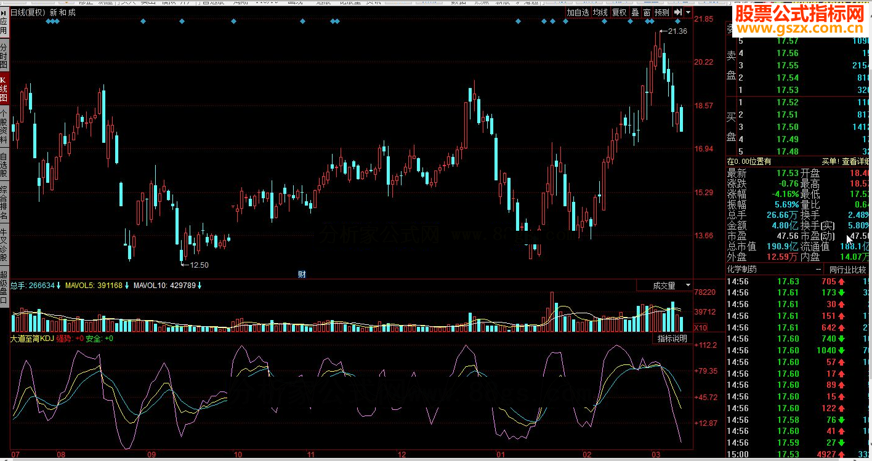Click the 外盘 value 12.59万
This screenshot has height=461, width=872.
782,257
